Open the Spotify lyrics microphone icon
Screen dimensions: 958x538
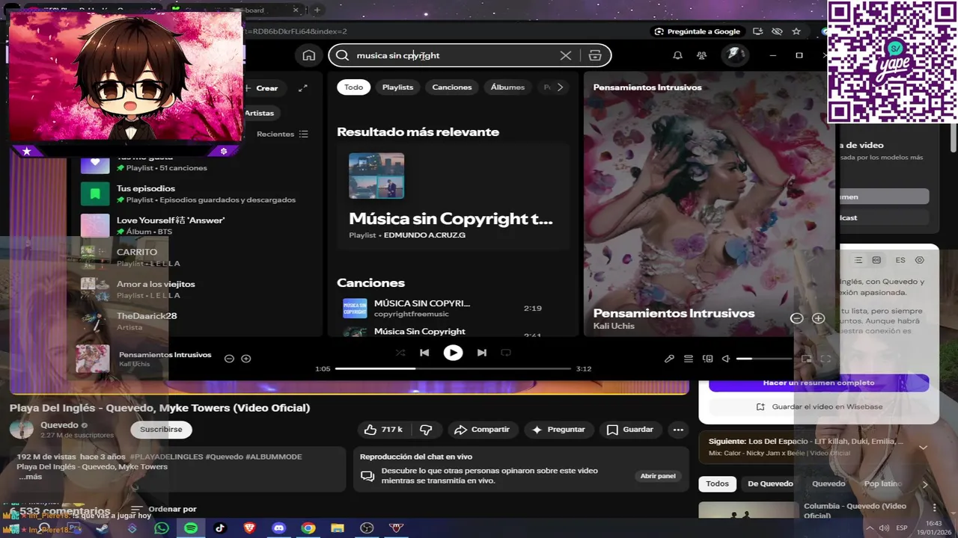669,359
